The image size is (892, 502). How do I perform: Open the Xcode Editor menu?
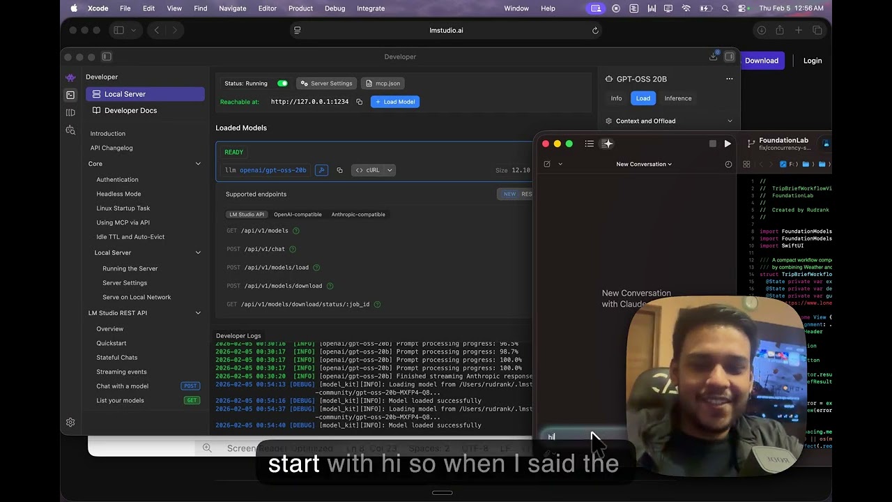[x=268, y=8]
